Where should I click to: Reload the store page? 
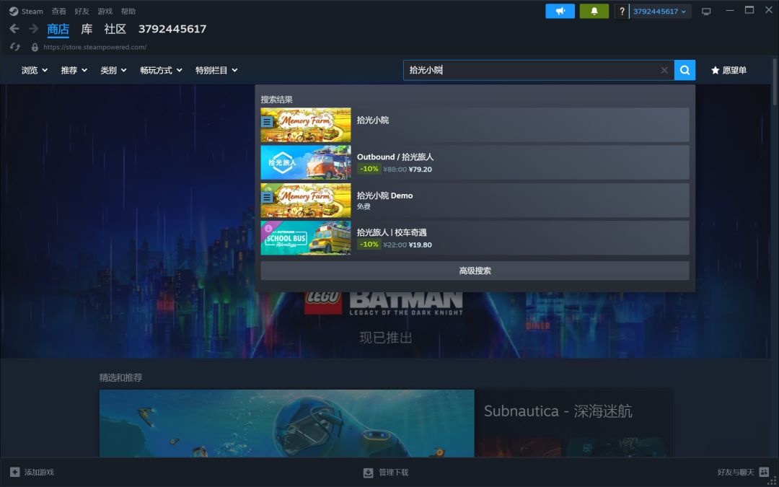[x=15, y=47]
